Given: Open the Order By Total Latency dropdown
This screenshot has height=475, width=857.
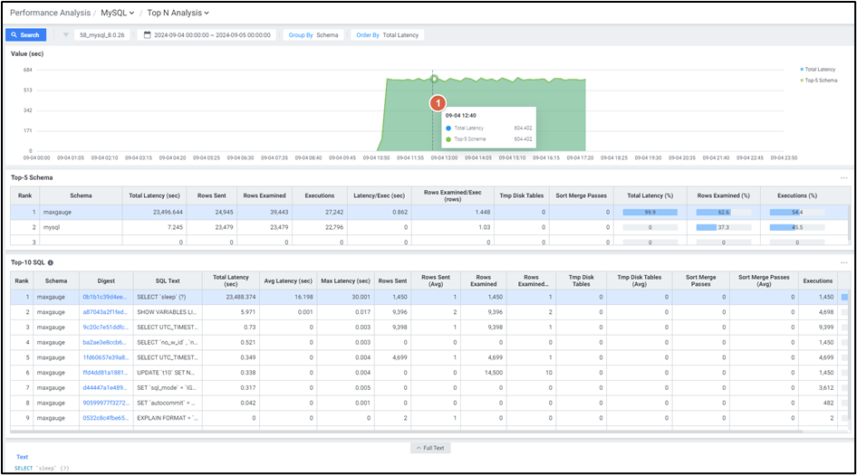Looking at the screenshot, I should point(388,35).
